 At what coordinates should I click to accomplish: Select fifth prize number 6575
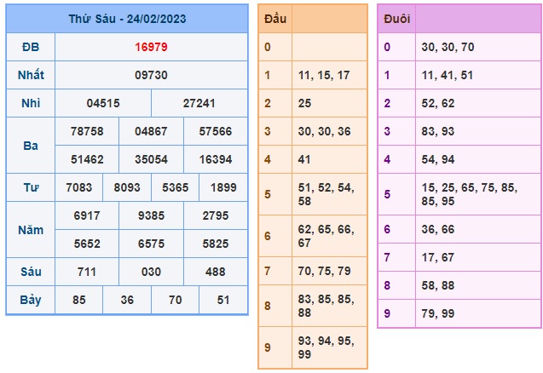tap(151, 244)
